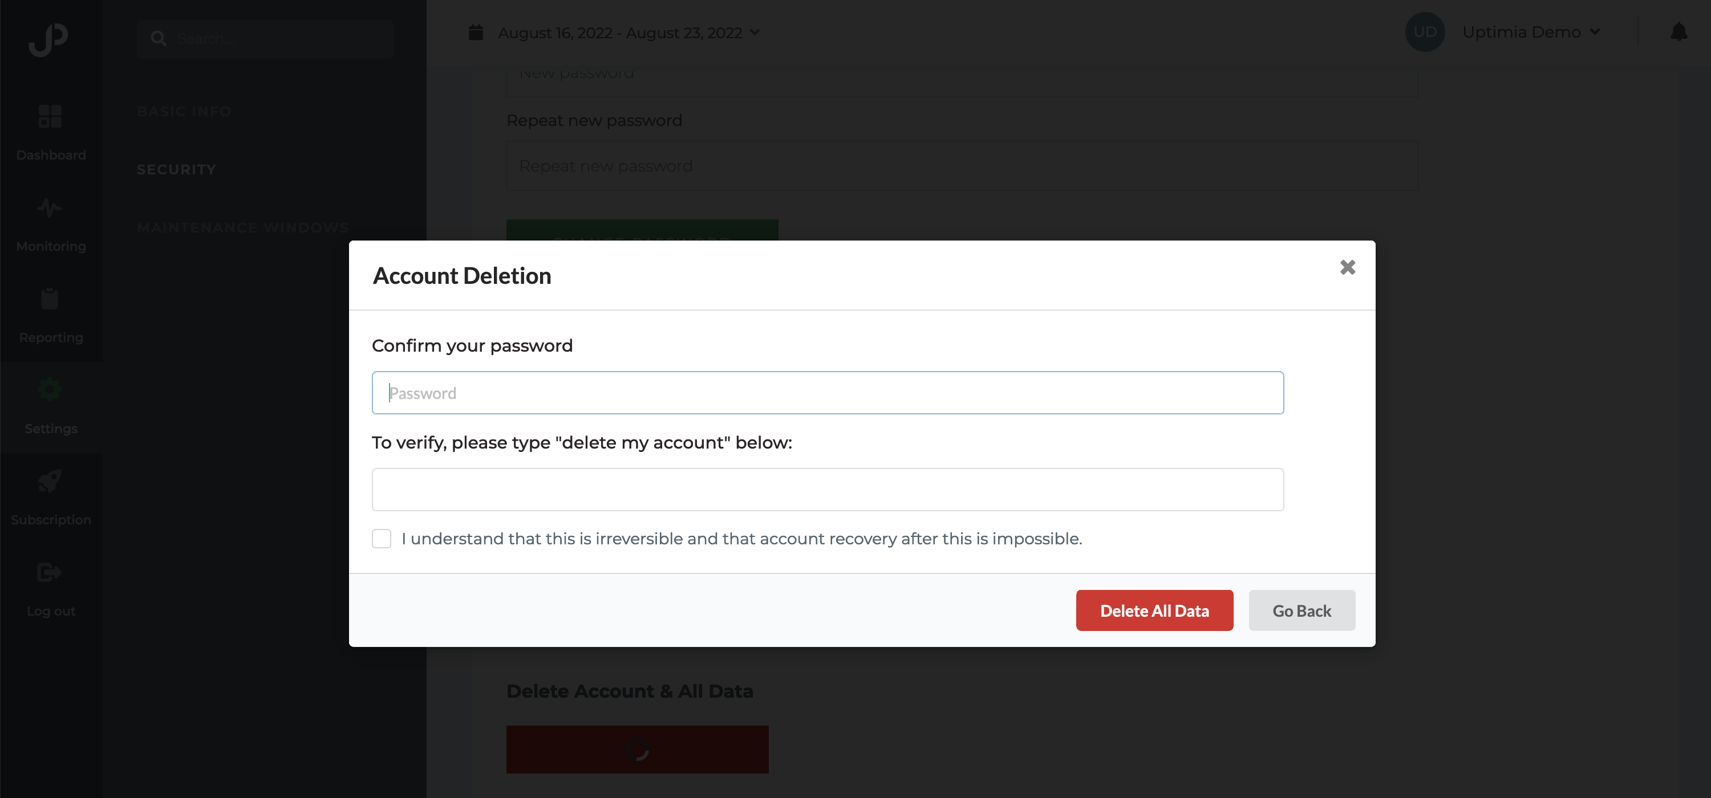Click the Uptimia logo
The width and height of the screenshot is (1711, 798).
(48, 39)
